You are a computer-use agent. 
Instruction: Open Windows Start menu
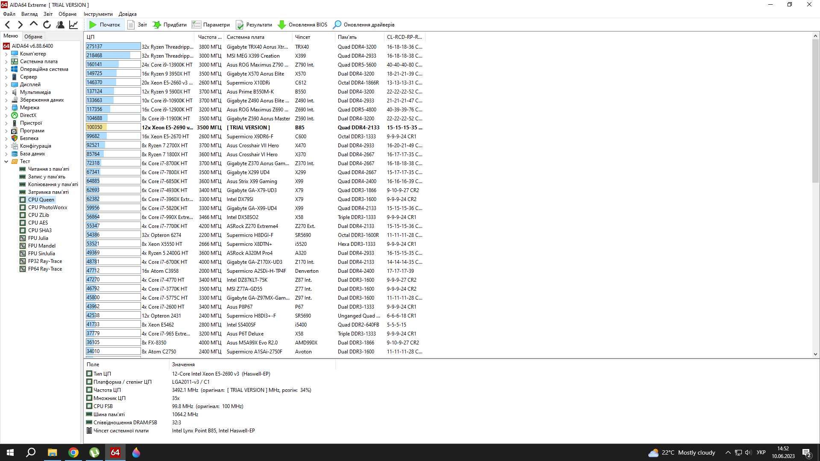10,452
